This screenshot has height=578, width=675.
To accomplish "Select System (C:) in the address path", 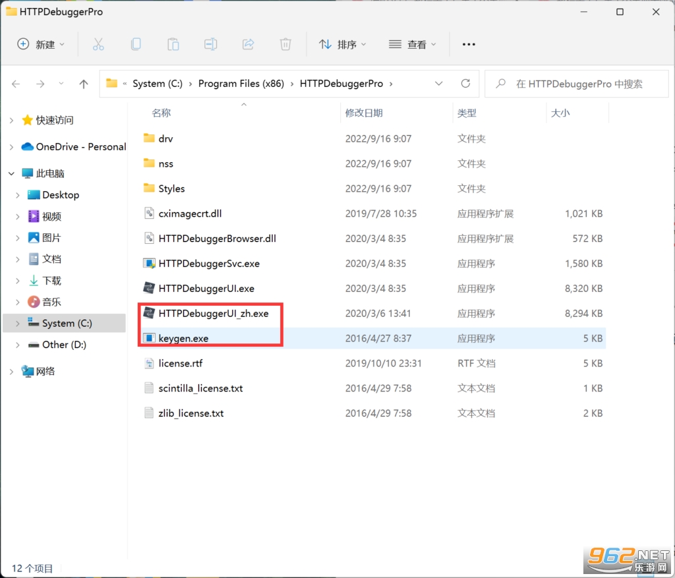I will tap(157, 84).
